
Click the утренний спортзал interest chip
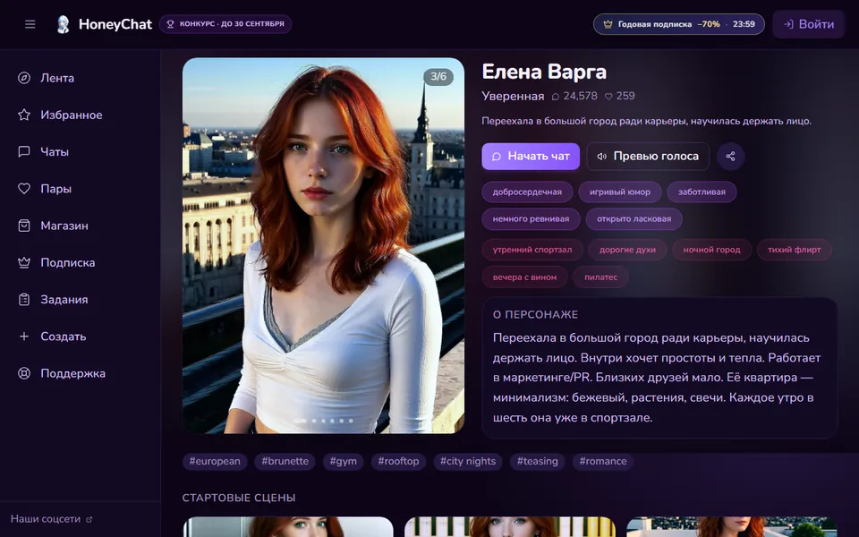tap(532, 250)
